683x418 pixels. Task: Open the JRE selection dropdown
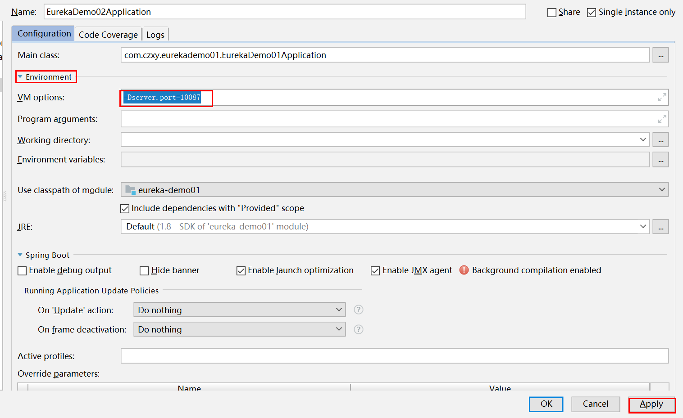point(643,226)
